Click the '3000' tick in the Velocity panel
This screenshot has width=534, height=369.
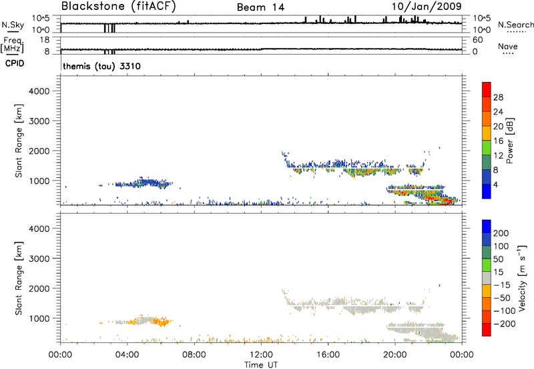click(39, 258)
